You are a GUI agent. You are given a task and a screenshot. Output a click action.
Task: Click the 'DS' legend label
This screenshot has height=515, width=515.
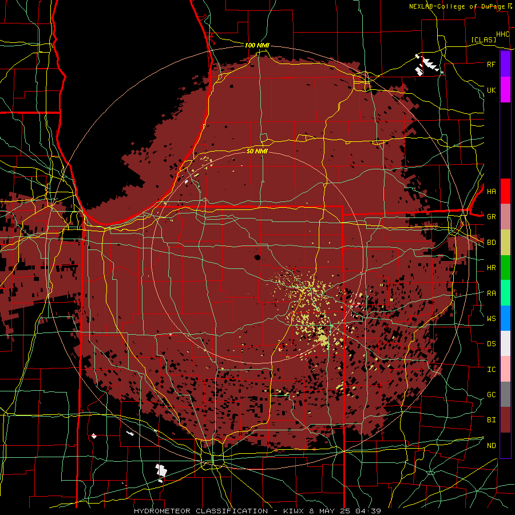(x=492, y=344)
